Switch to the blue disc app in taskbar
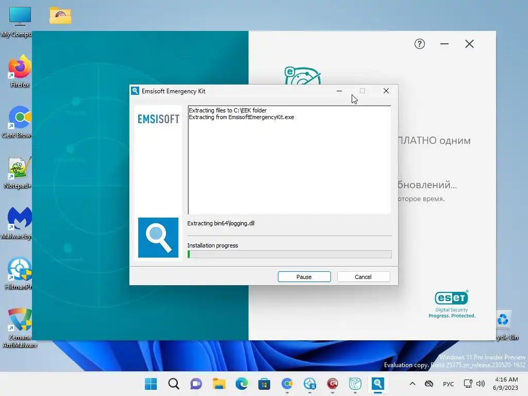 310,384
